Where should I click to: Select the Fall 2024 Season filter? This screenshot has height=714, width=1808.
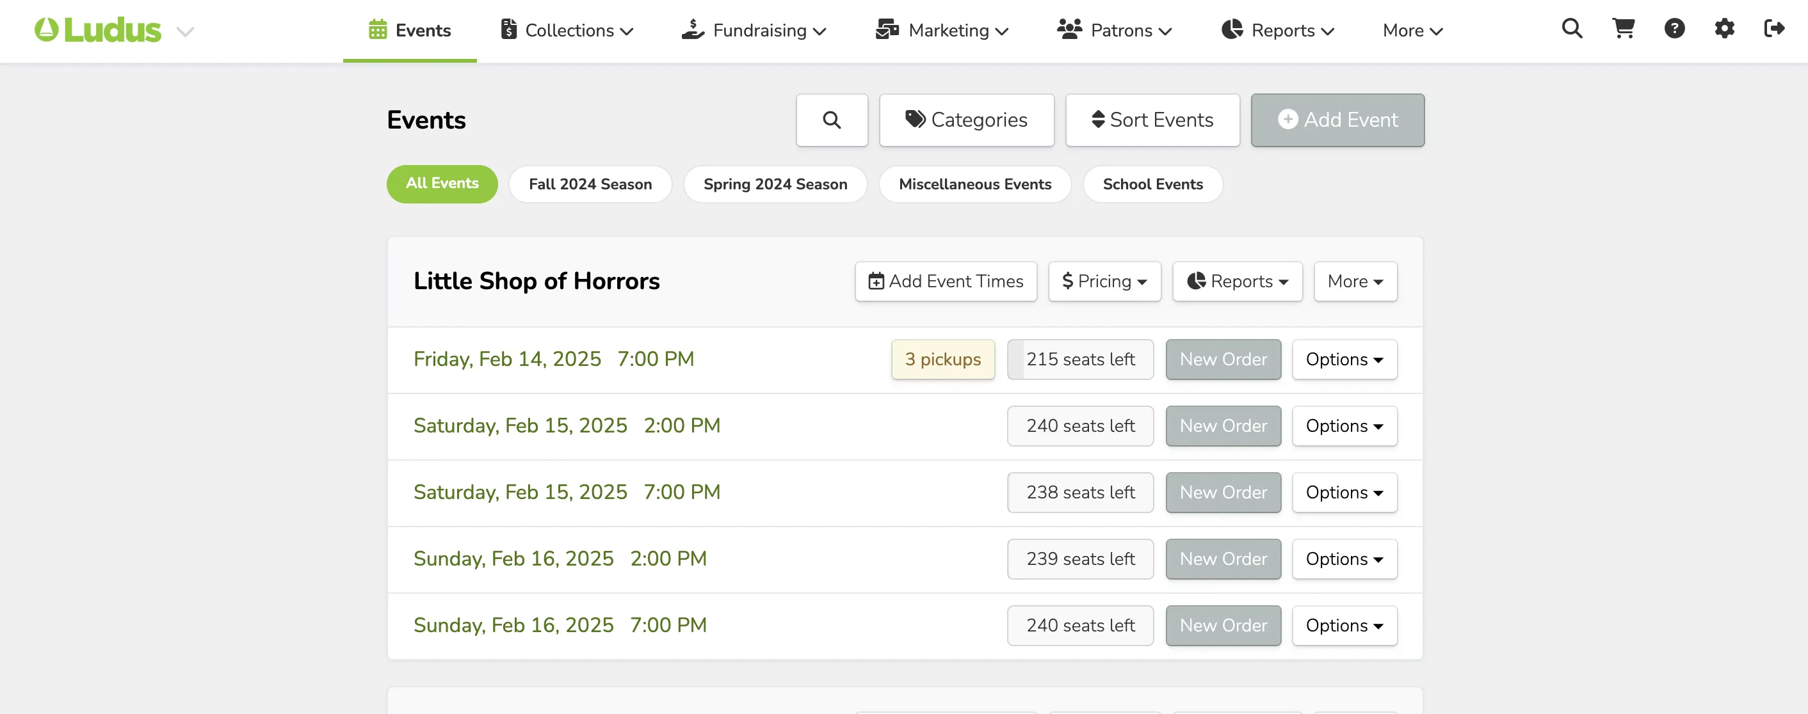[x=590, y=184]
